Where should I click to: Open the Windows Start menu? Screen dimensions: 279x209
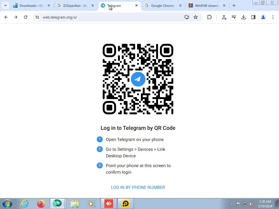(7, 204)
